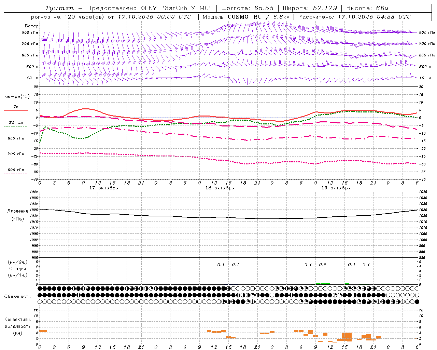437x350 pixels.
Task: Click the "(мм/1ч.)" precipitation unit label
Action: pyautogui.click(x=18, y=275)
